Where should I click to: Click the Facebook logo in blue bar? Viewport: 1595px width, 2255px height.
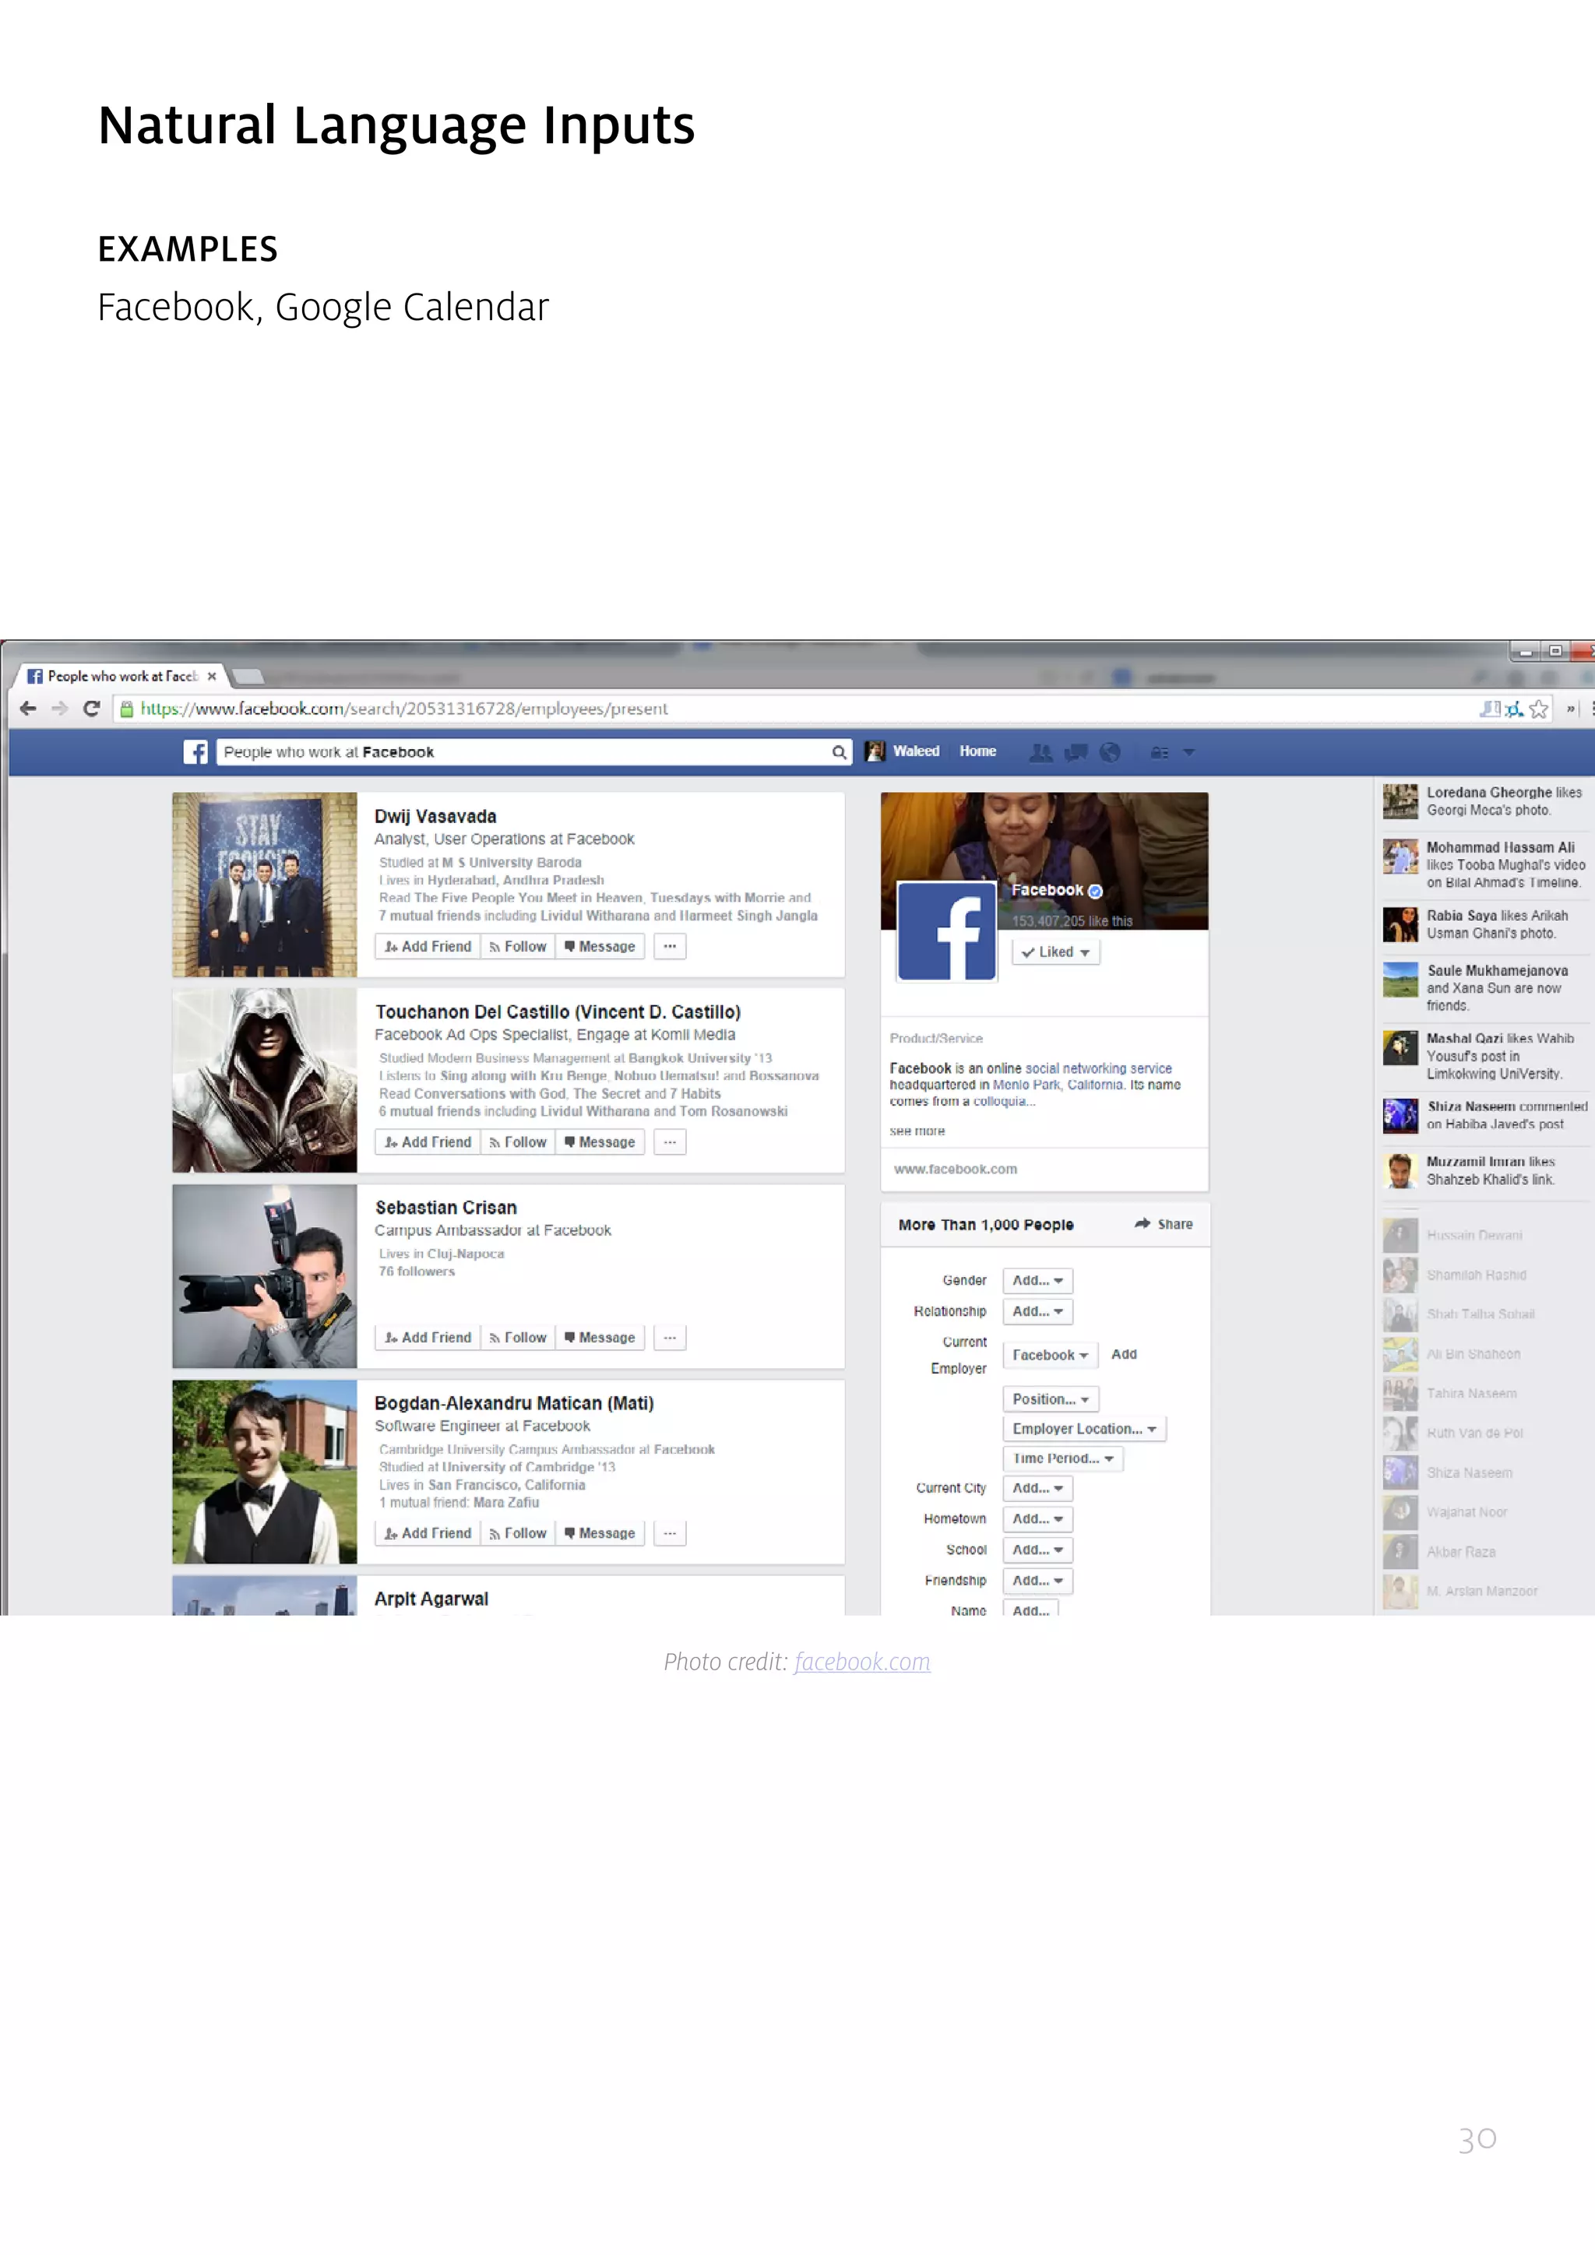click(195, 752)
